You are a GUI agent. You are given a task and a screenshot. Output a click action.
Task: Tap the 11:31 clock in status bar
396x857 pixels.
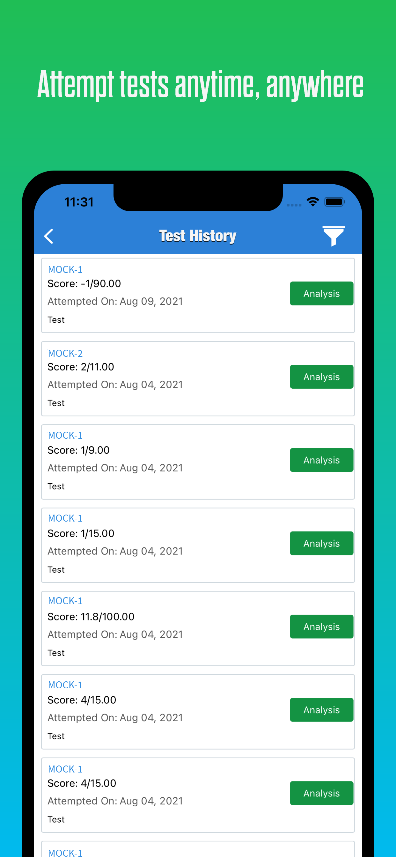point(79,202)
